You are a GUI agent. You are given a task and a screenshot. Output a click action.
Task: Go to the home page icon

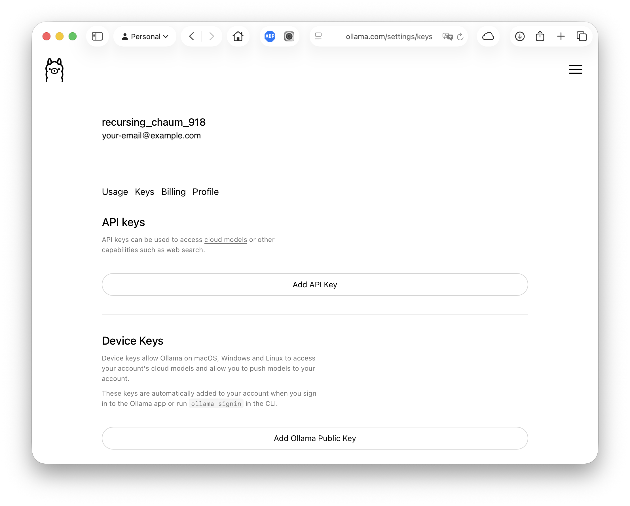coord(238,37)
